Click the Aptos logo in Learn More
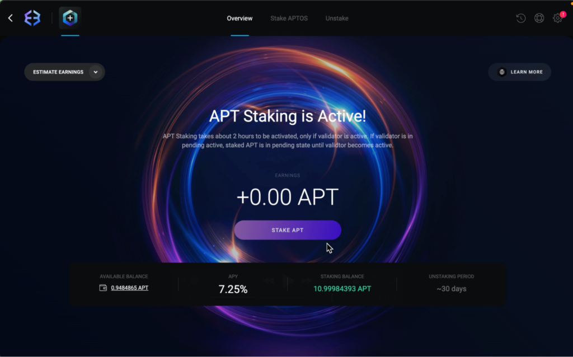Image resolution: width=573 pixels, height=357 pixels. click(x=502, y=72)
